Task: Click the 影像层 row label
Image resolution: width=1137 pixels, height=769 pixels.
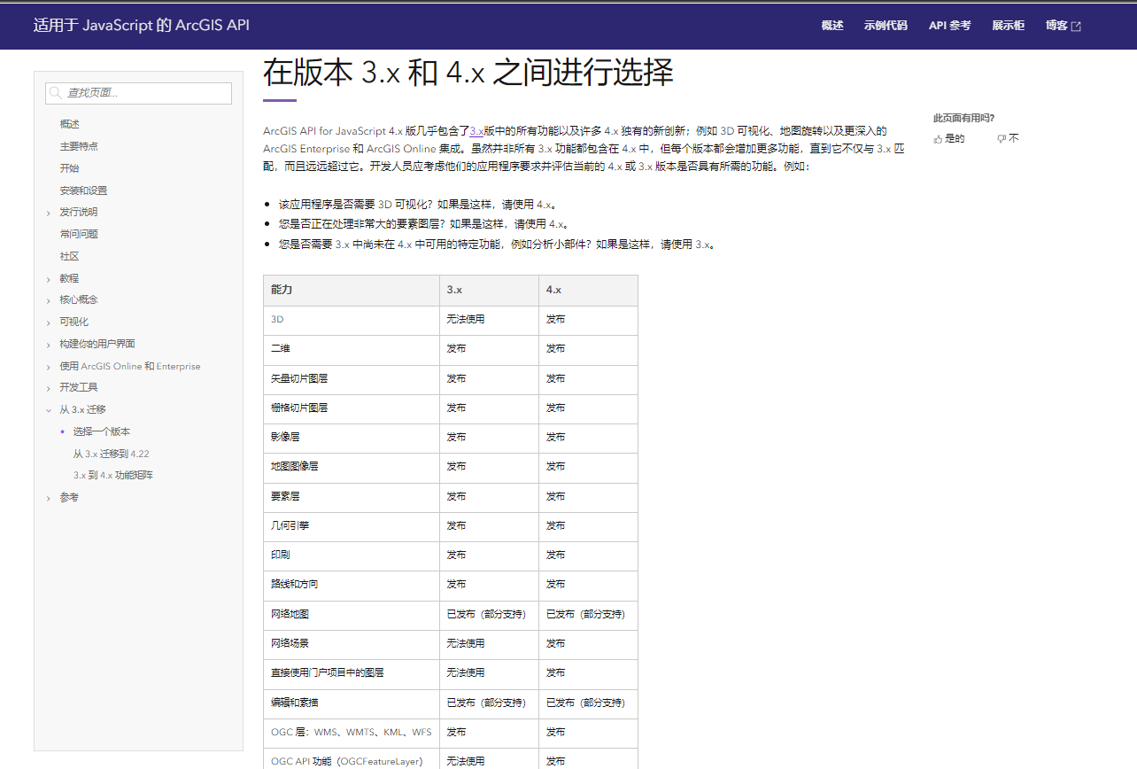Action: coord(285,437)
